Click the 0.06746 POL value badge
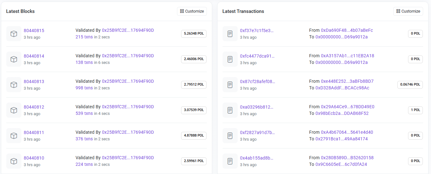Image resolution: width=431 pixels, height=174 pixels. (x=410, y=84)
